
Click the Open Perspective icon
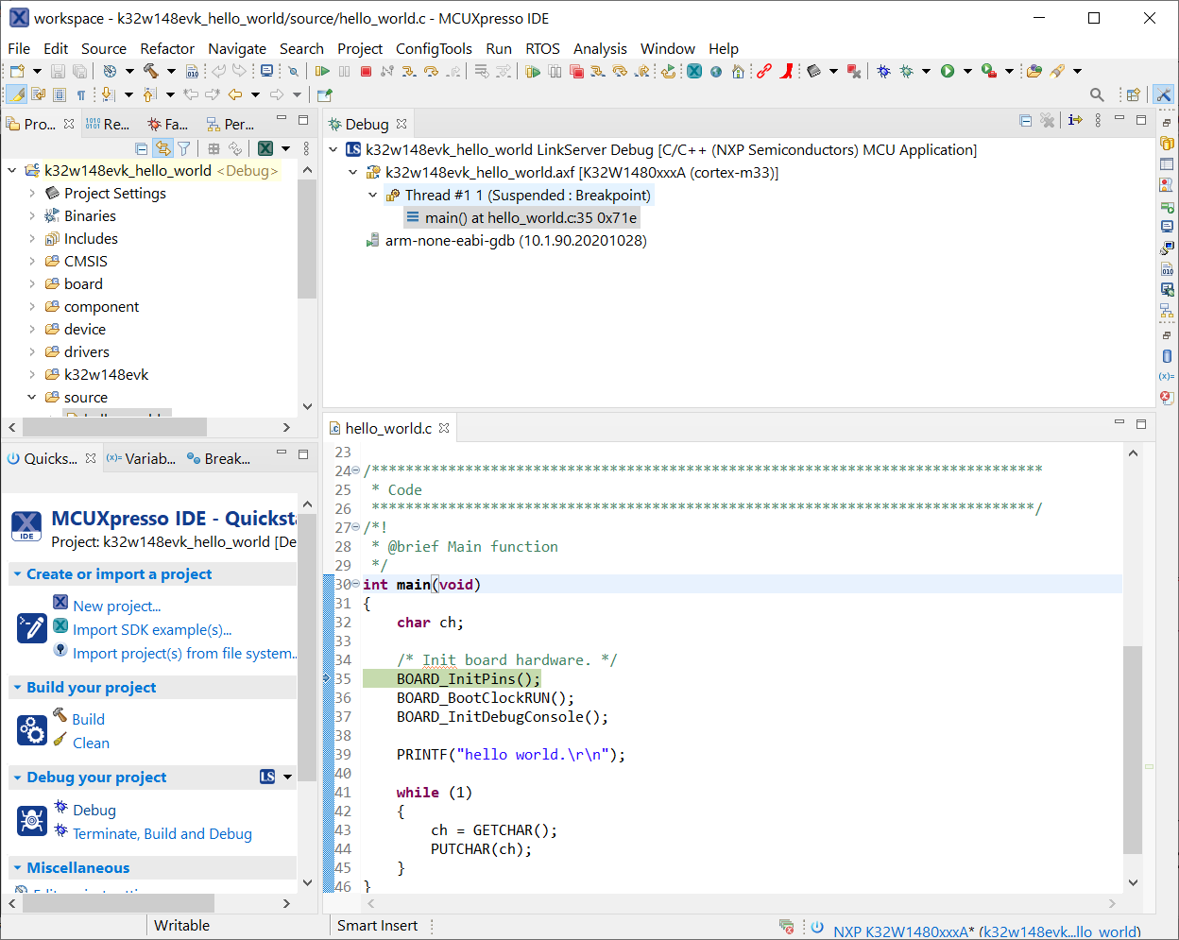click(x=1134, y=94)
